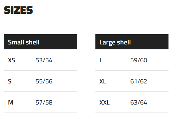Click the XS size label

point(11,60)
